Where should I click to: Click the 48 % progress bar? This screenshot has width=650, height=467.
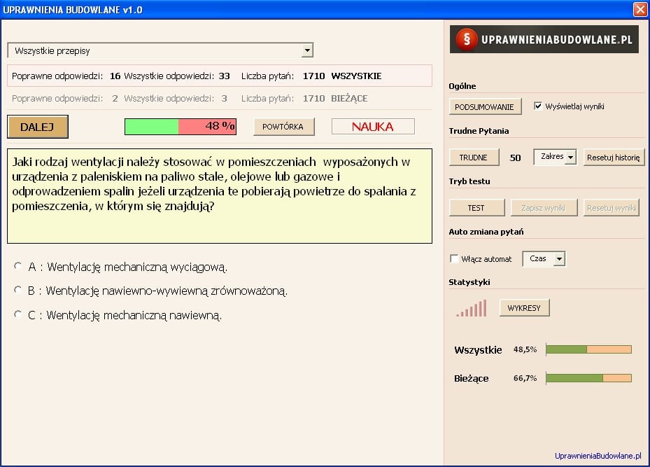pyautogui.click(x=181, y=127)
